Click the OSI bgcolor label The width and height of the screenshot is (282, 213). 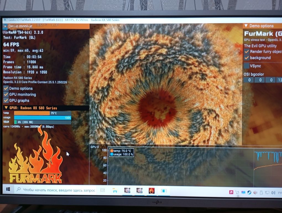coord(254,74)
